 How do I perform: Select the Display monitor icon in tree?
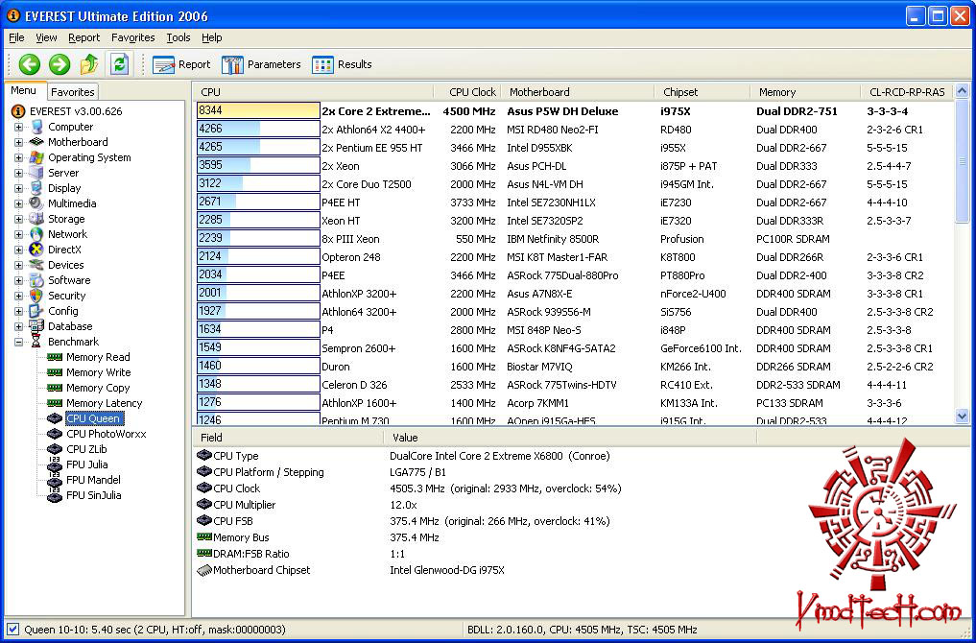point(36,188)
